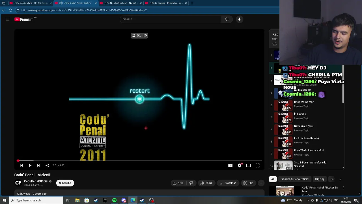Show more filter chips with right chevron
Image resolution: width=362 pixels, height=204 pixels.
pos(340,179)
